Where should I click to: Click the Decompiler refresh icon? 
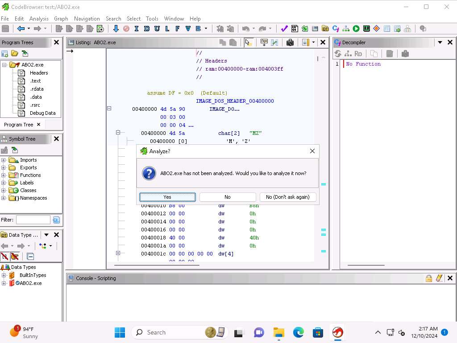point(338,54)
